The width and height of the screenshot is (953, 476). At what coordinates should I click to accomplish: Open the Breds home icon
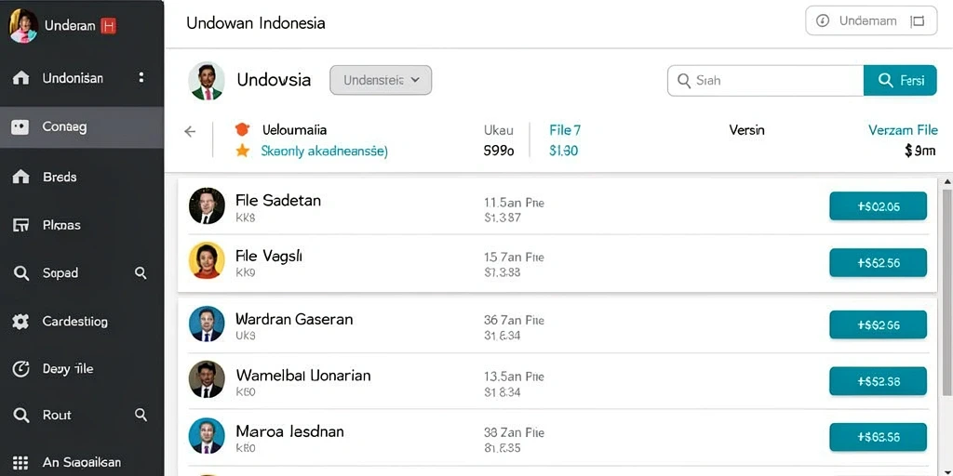20,177
